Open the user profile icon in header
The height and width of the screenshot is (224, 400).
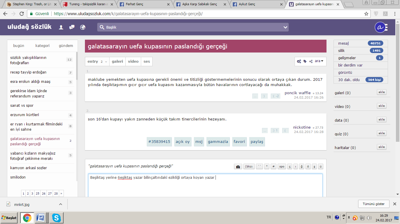(x=61, y=27)
